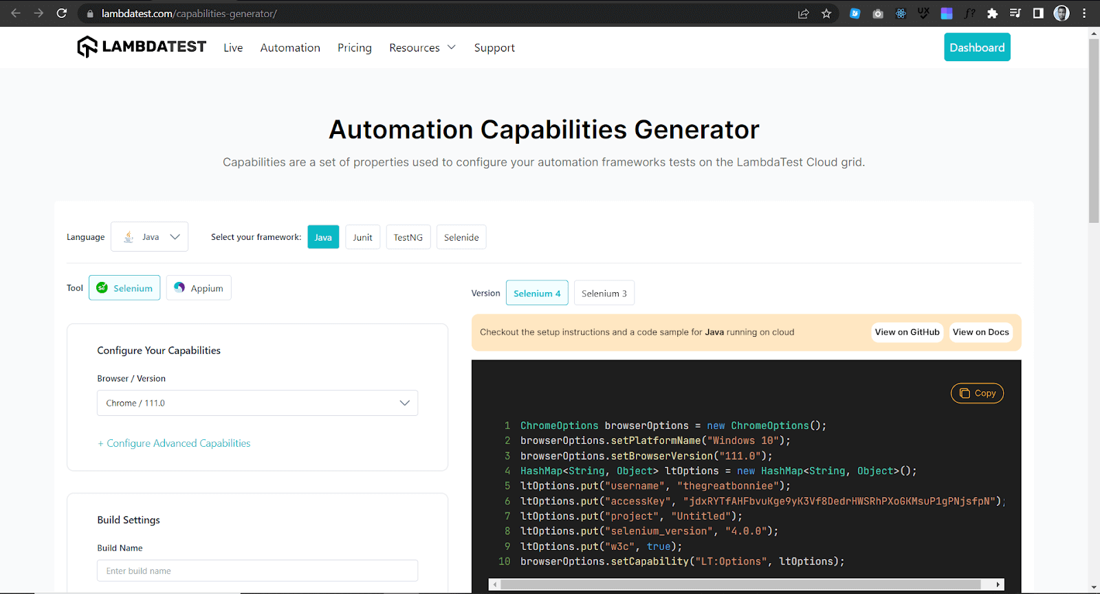Open the media control playlist icon

(x=1015, y=14)
